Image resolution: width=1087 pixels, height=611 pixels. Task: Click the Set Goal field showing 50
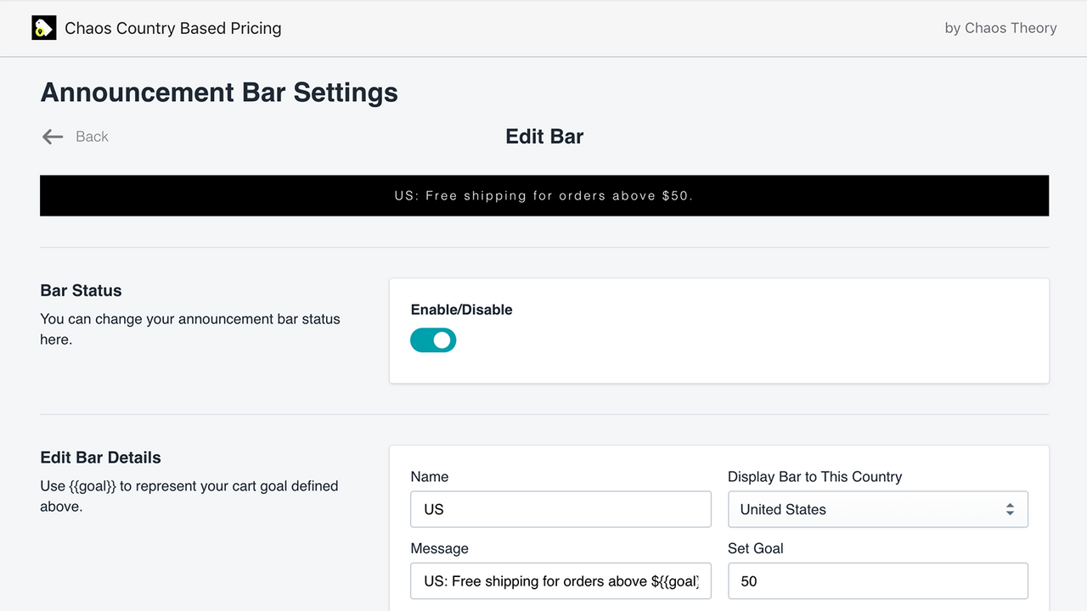(878, 581)
